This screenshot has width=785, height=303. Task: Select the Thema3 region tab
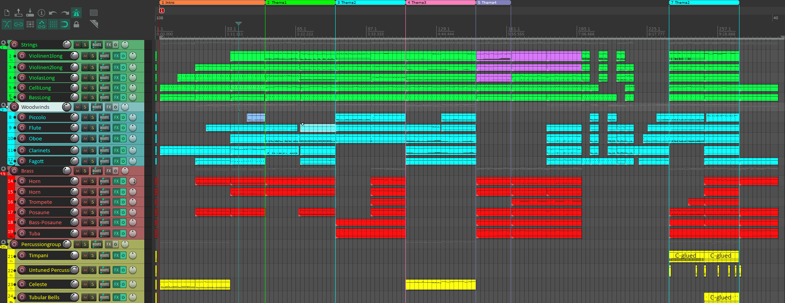[x=440, y=3]
